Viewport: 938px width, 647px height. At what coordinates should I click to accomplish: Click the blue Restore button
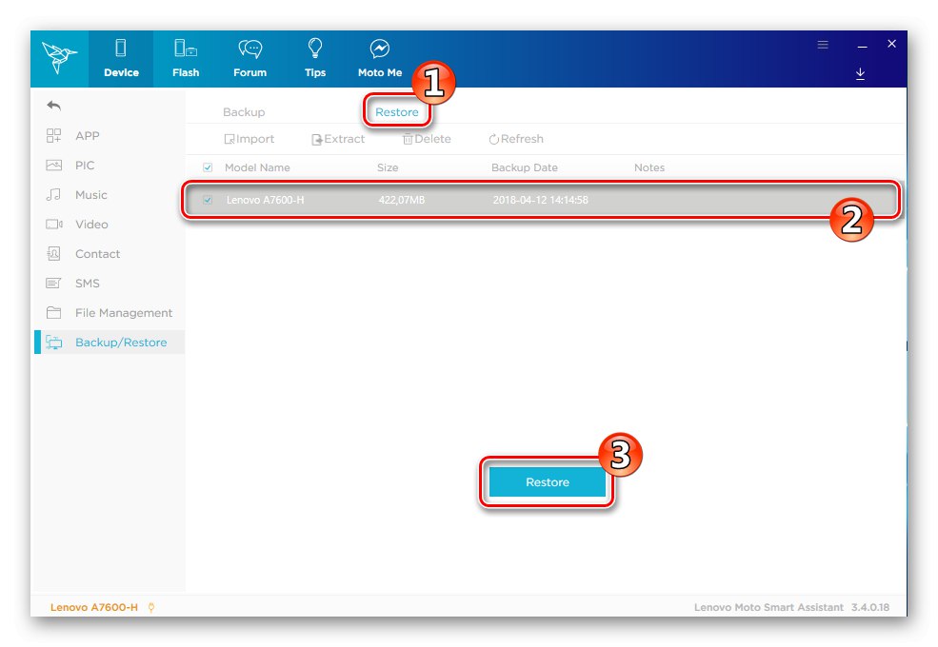click(x=548, y=482)
